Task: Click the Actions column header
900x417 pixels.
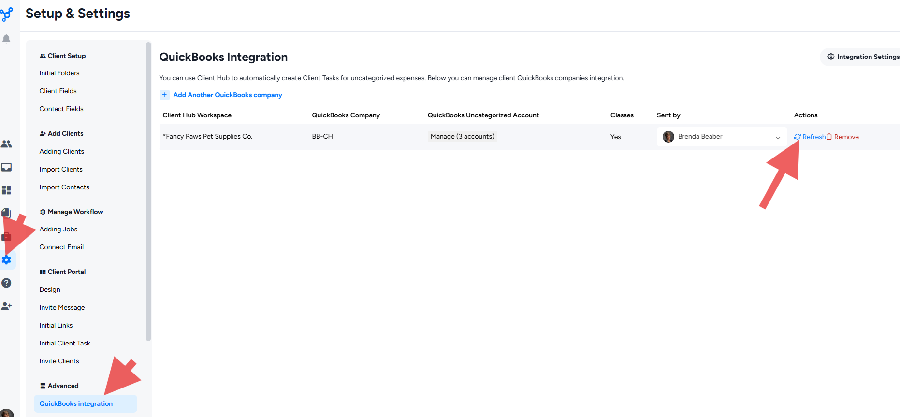Action: [x=806, y=115]
